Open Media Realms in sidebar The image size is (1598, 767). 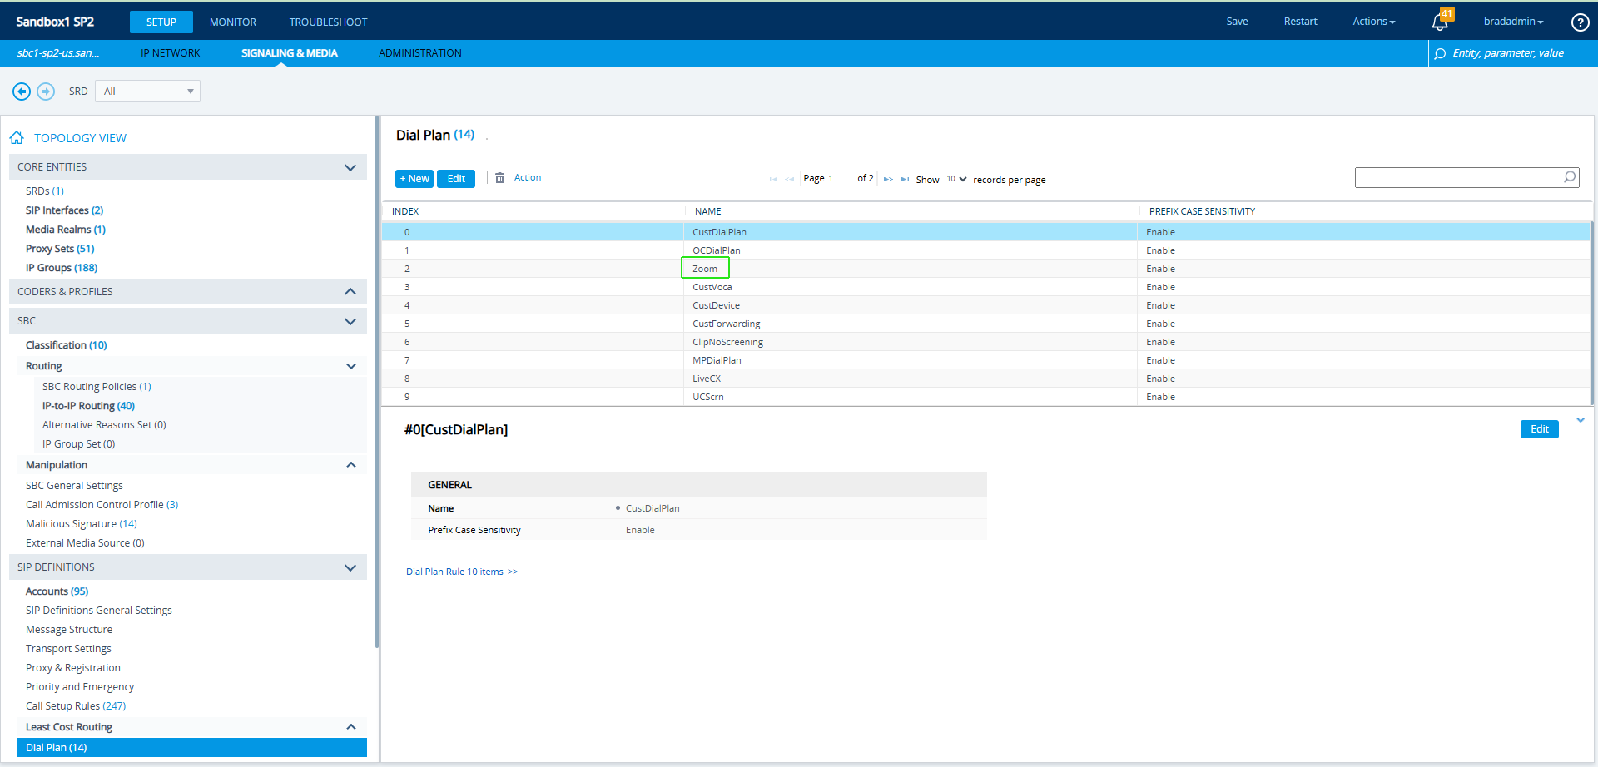click(x=66, y=230)
